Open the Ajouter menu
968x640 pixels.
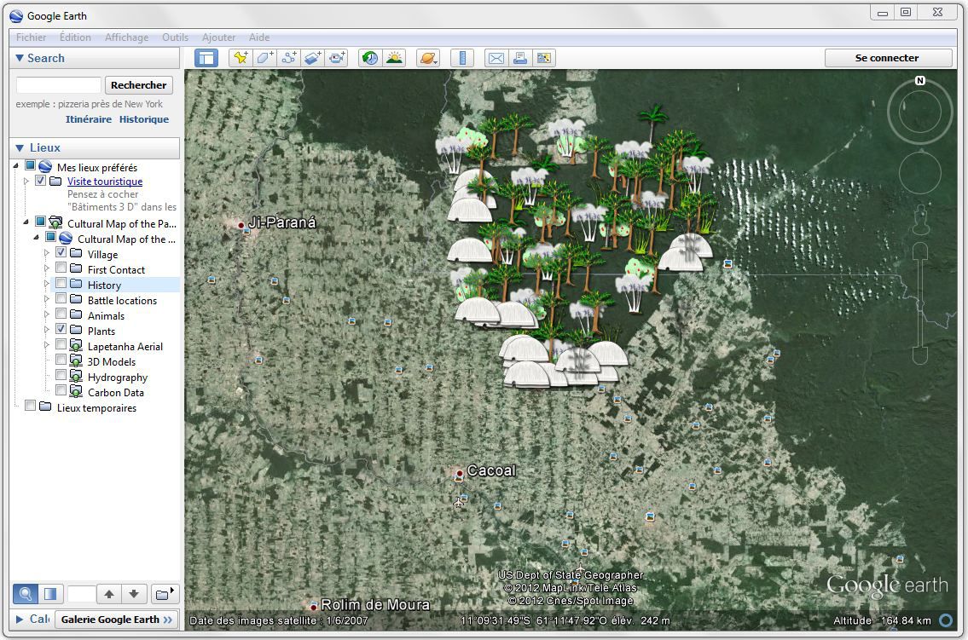point(218,37)
